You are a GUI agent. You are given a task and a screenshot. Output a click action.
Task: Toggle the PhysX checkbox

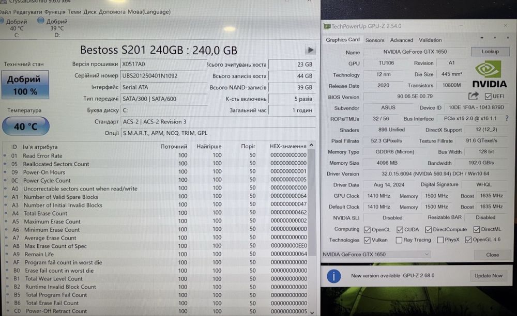[440, 240]
